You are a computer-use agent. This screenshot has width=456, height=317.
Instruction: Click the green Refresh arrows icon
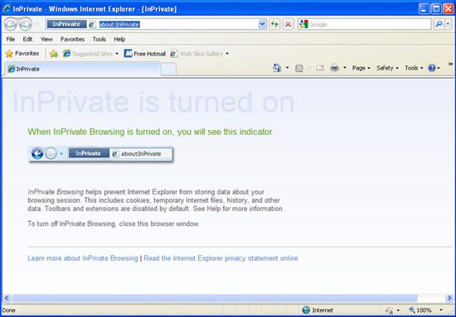point(274,24)
